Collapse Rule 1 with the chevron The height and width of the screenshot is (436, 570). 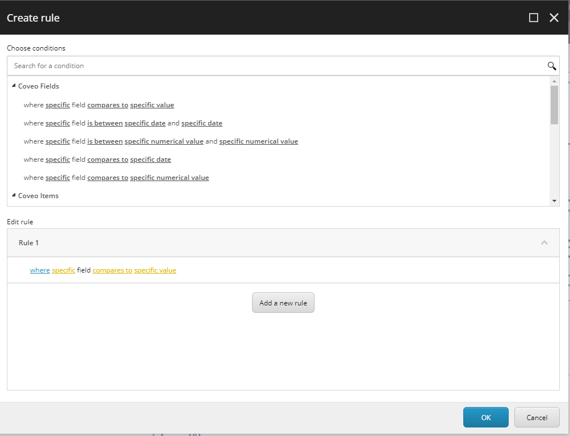(544, 242)
